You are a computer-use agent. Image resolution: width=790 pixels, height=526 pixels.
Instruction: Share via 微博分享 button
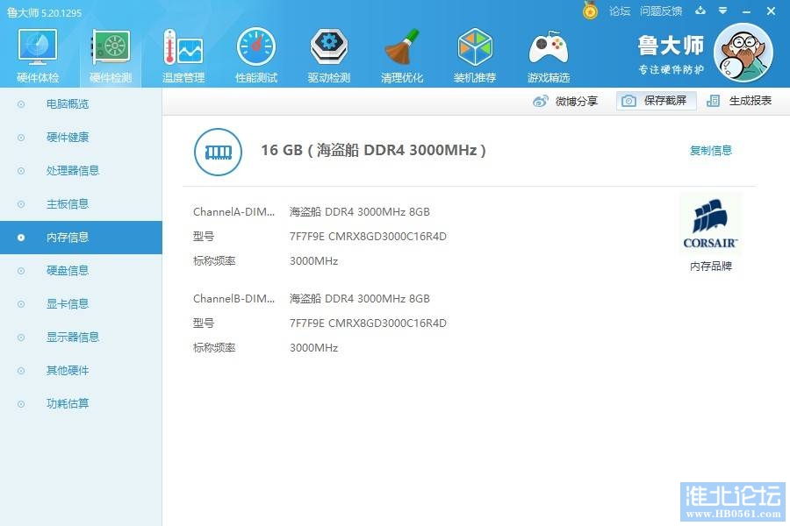point(565,101)
